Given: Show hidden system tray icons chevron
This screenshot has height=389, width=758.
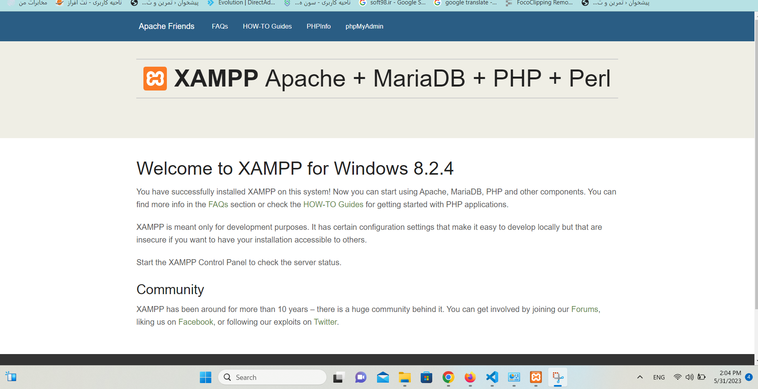Looking at the screenshot, I should (640, 377).
